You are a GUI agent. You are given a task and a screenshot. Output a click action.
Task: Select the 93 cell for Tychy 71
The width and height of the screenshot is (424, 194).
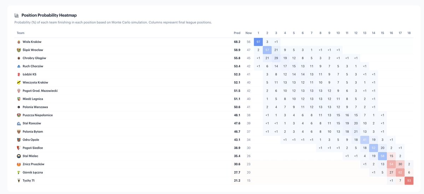click(x=409, y=181)
